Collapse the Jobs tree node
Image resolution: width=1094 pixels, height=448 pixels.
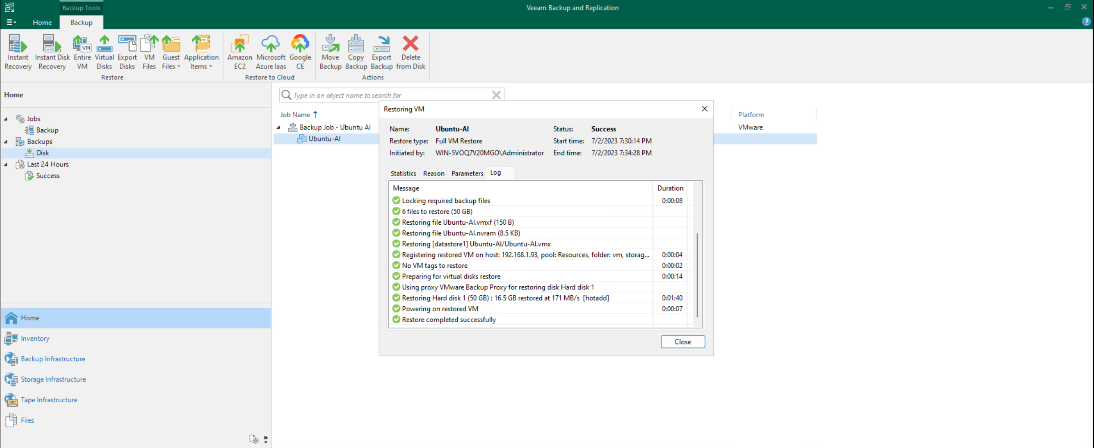pyautogui.click(x=6, y=119)
